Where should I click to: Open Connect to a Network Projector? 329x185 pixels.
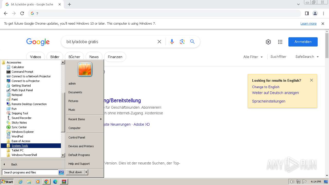31,76
